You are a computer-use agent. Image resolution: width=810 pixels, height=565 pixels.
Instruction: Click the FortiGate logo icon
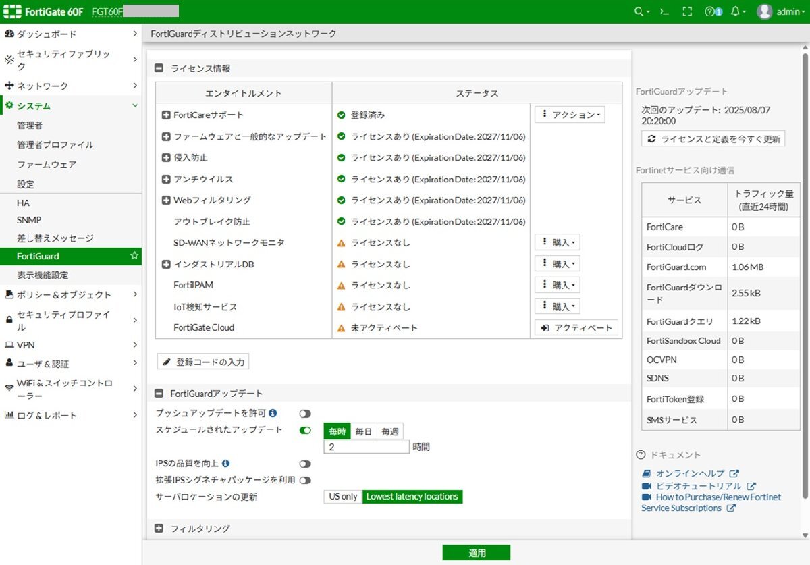[x=13, y=11]
